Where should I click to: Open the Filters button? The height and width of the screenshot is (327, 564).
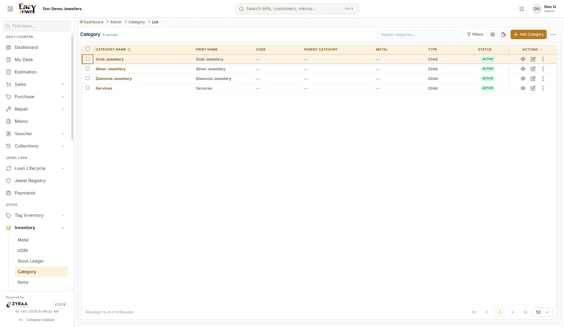[475, 35]
